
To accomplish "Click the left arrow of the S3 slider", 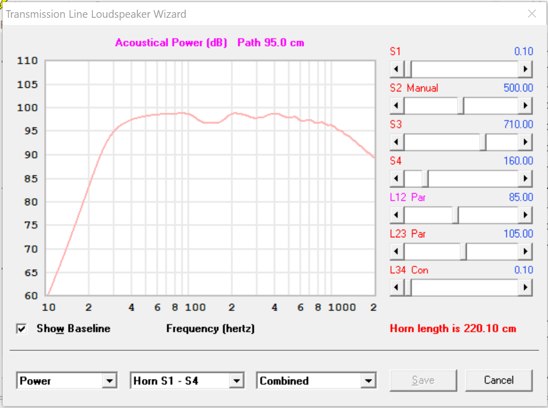I will [397, 142].
